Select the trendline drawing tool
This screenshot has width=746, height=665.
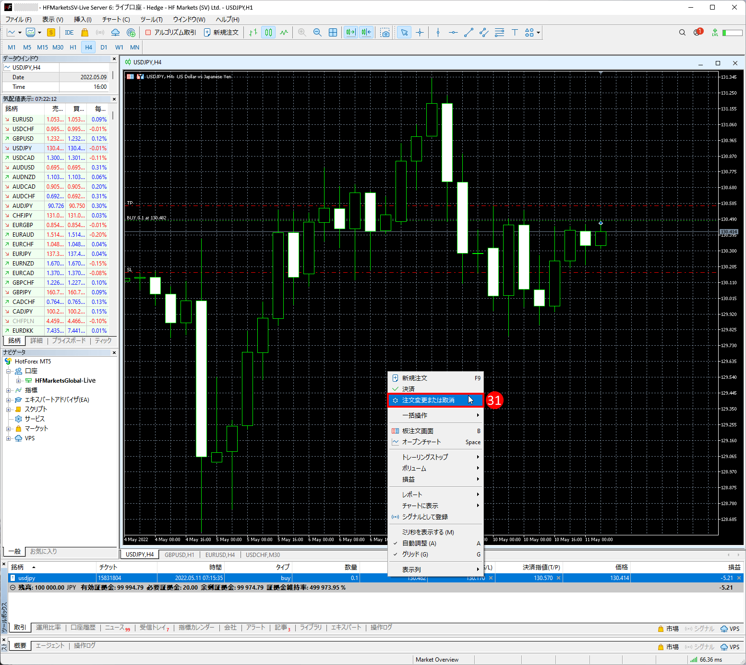469,33
